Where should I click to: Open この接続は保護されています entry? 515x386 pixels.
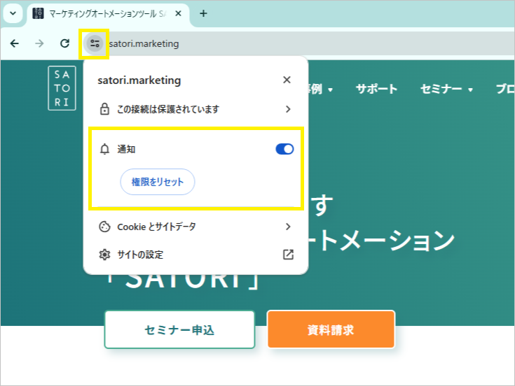pyautogui.click(x=195, y=109)
